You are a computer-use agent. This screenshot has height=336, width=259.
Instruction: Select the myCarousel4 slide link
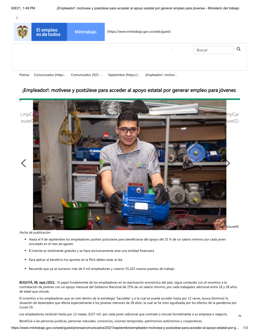228,227
